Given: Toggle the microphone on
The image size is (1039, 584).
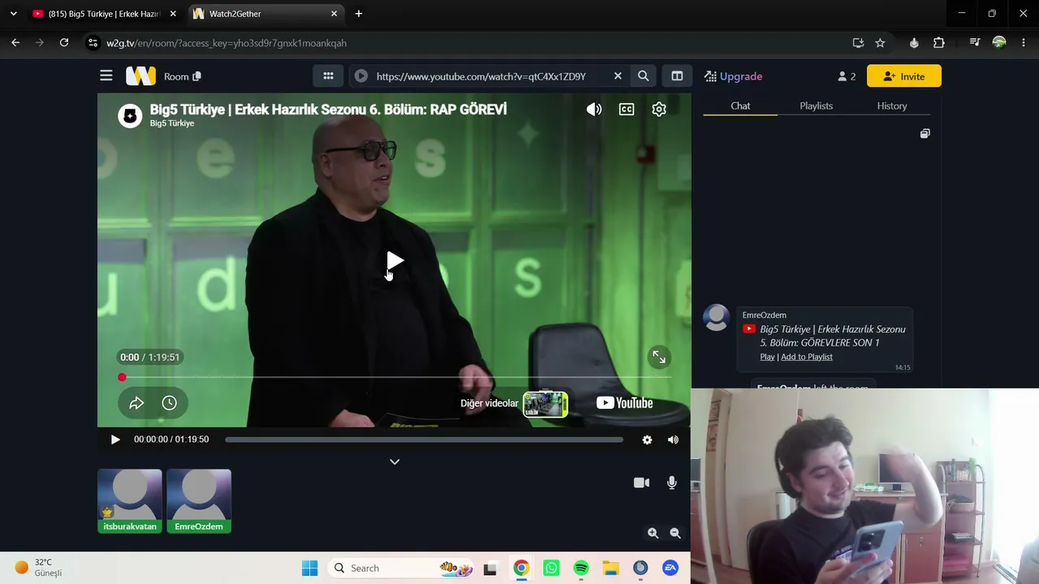Looking at the screenshot, I should [671, 483].
